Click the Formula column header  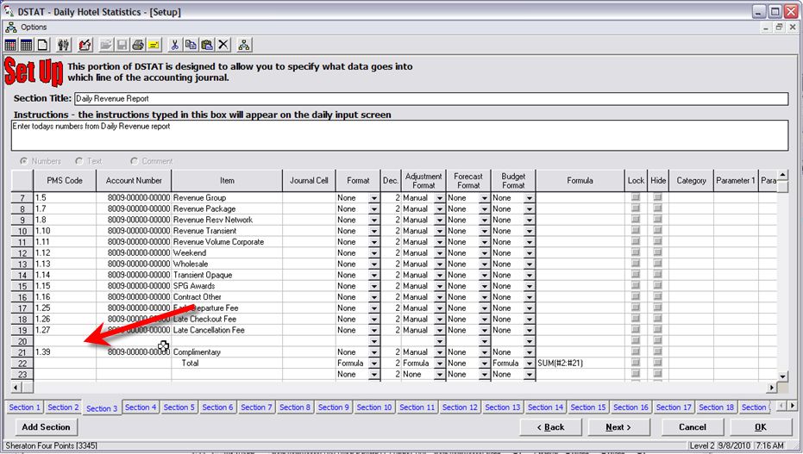coord(580,180)
